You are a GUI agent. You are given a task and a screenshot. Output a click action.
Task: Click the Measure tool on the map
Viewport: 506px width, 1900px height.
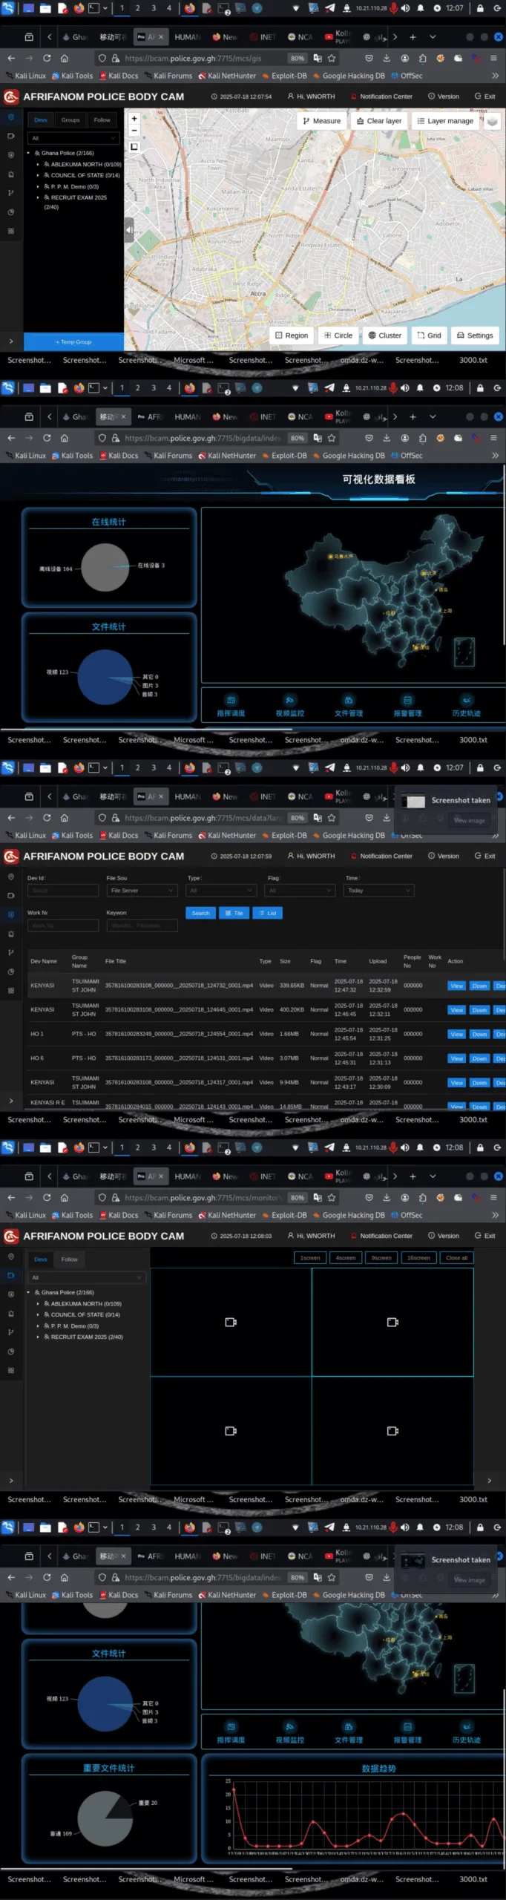click(x=322, y=121)
